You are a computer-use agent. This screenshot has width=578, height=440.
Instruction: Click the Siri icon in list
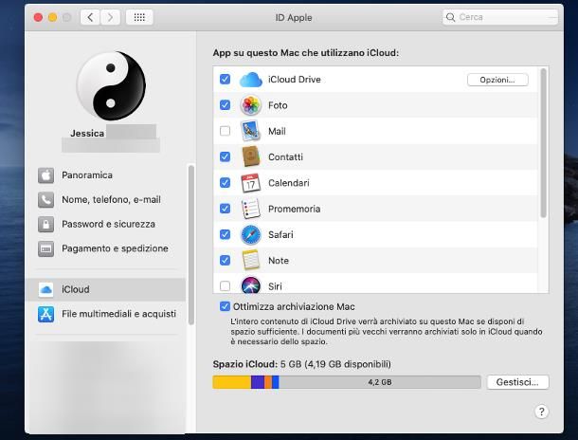(251, 285)
